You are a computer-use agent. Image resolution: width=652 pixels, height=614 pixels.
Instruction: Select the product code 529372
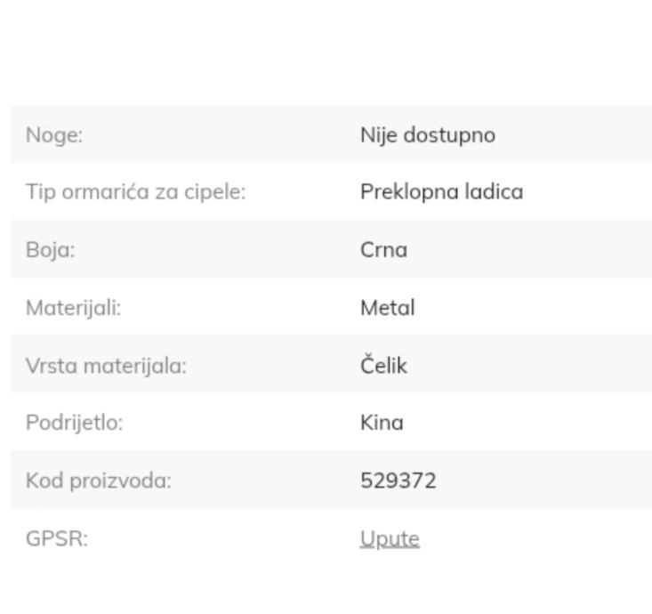coord(398,481)
